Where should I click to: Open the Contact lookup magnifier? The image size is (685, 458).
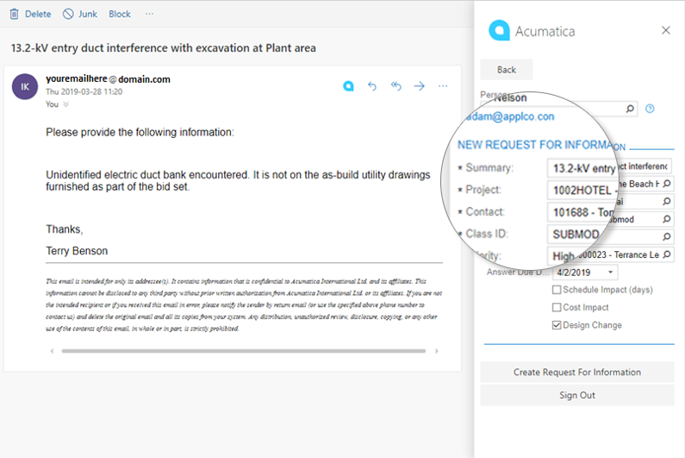[667, 201]
